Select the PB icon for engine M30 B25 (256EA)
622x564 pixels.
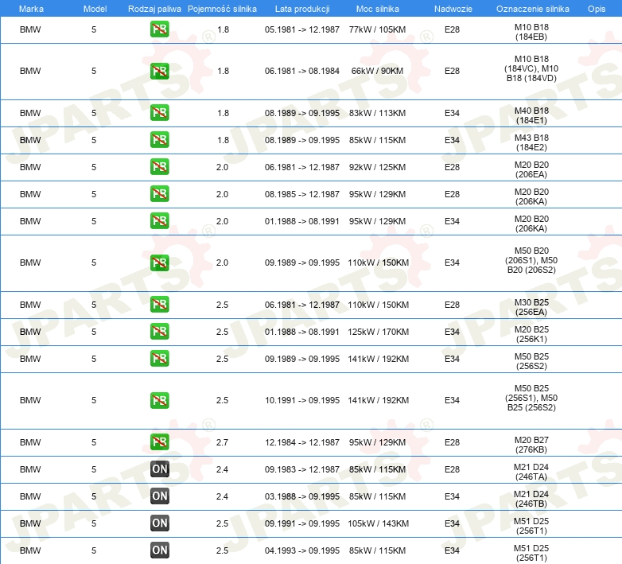pos(159,305)
